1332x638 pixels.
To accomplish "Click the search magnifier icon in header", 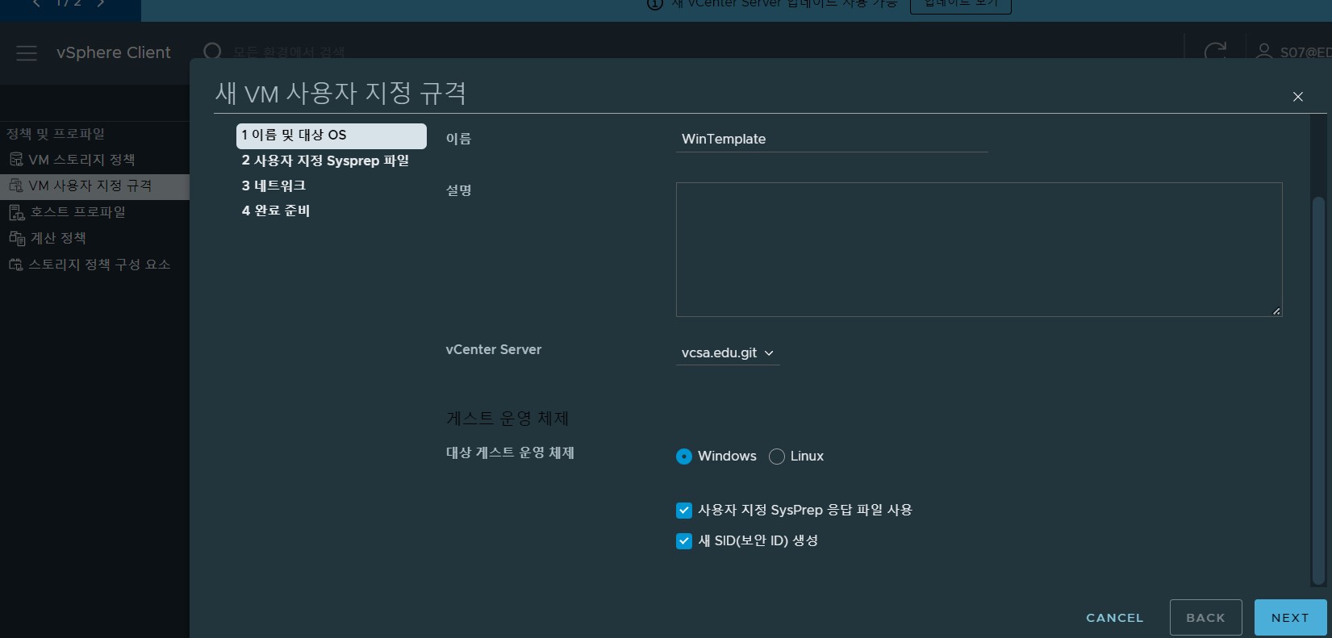I will tap(212, 52).
